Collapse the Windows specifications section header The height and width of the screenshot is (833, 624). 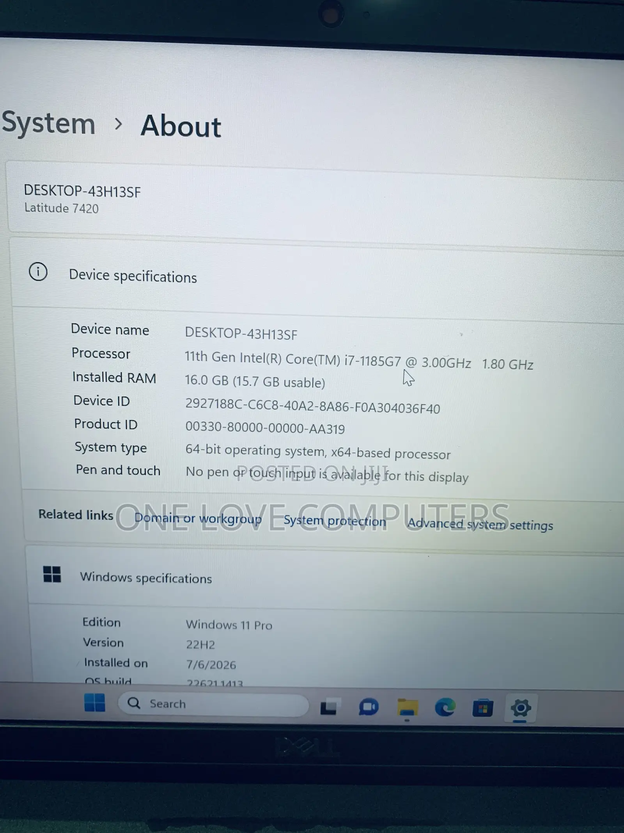(326, 579)
